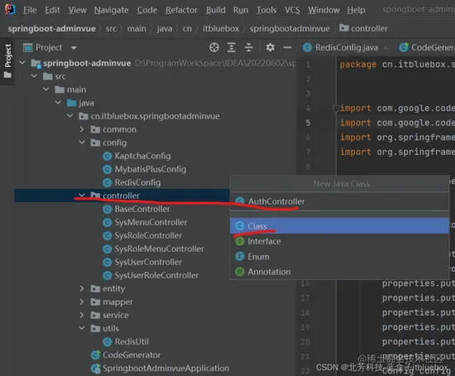The image size is (455, 376).
Task: Open the Navigate menu
Action: click(111, 10)
